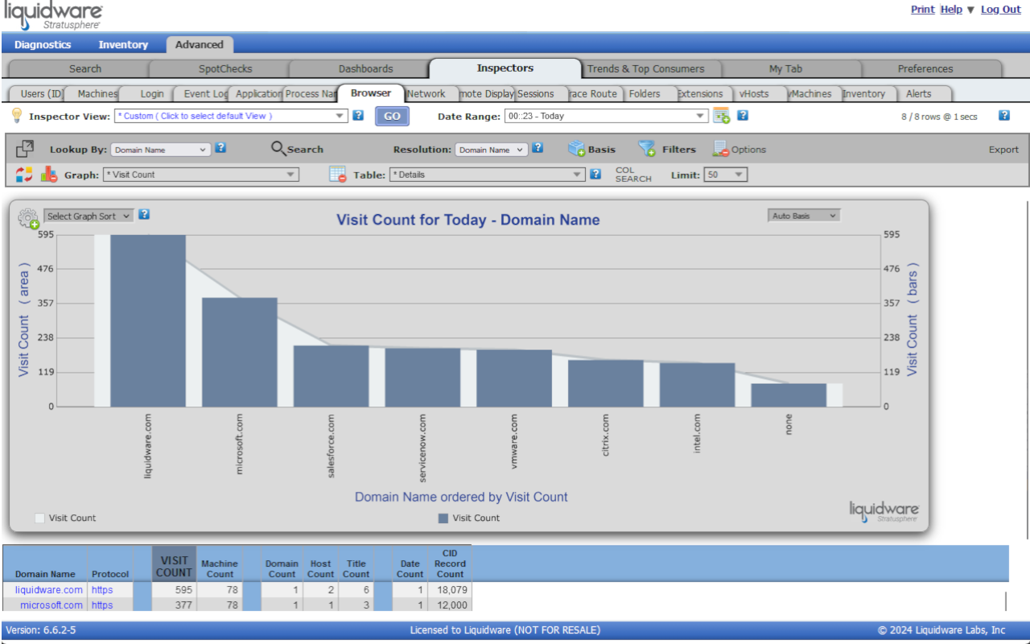Sort by Machine Count column header
Screen dimensions: 1030x644
coord(219,569)
